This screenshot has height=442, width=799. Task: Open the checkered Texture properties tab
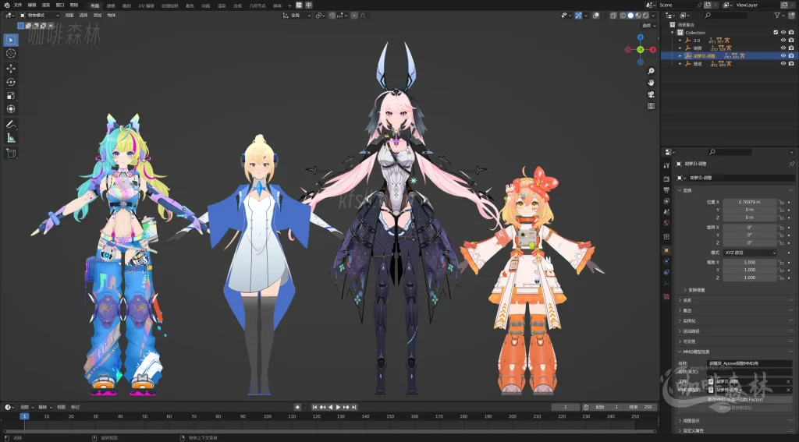(666, 296)
